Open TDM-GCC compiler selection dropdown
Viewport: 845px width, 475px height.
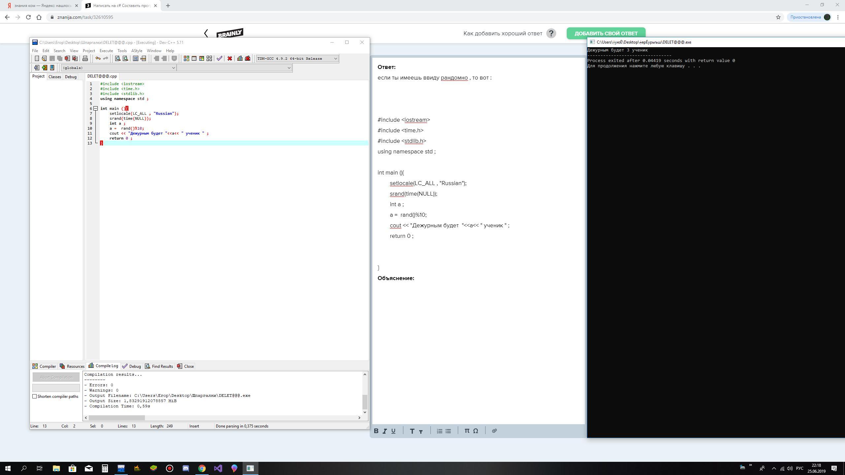click(335, 59)
